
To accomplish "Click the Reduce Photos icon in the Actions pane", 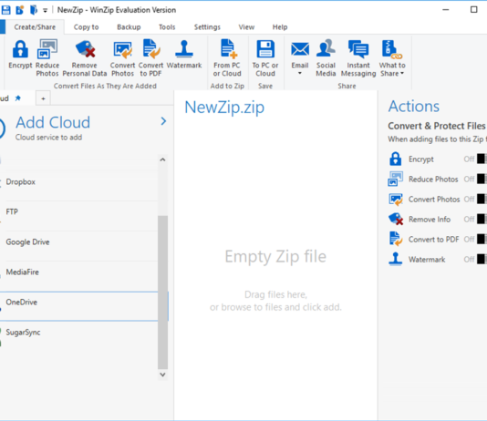I will [x=396, y=179].
